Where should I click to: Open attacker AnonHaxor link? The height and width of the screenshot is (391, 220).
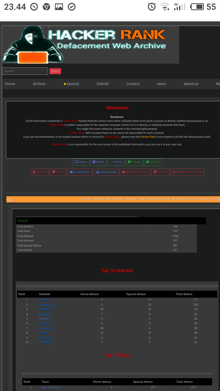pyautogui.click(x=46, y=328)
